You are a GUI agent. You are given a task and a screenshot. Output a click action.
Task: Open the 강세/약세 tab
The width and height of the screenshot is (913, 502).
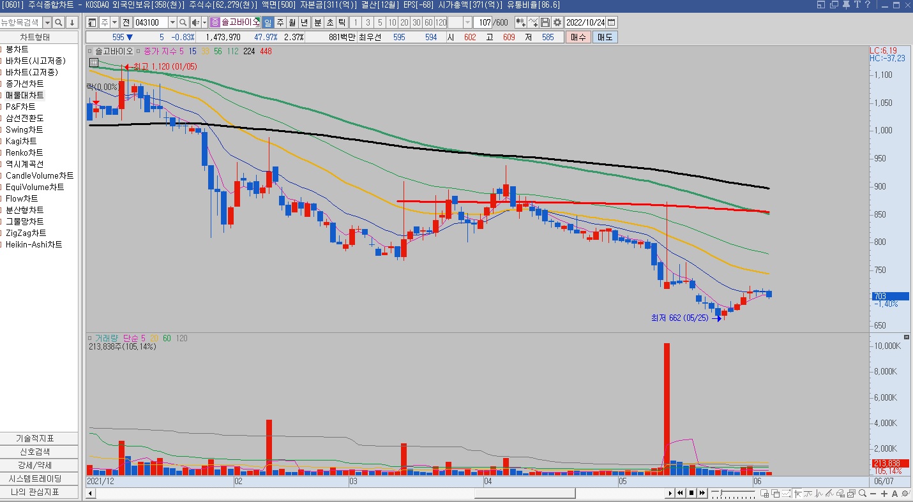click(x=39, y=465)
